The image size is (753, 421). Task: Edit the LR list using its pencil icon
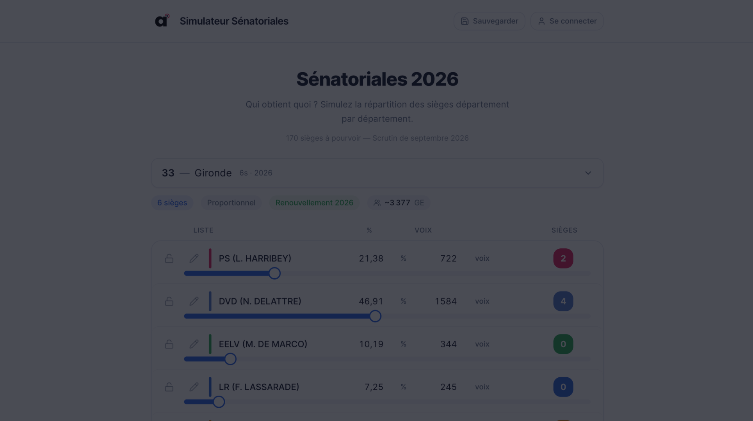pos(194,387)
